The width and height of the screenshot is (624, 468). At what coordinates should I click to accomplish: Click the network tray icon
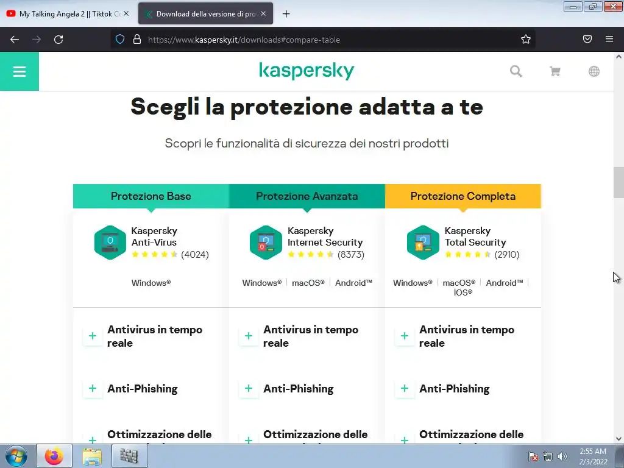pos(548,456)
